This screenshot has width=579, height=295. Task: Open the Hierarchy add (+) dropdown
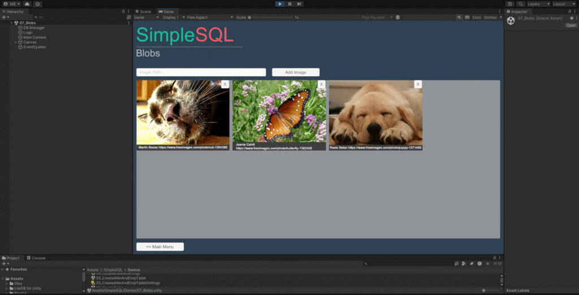pyautogui.click(x=5, y=18)
